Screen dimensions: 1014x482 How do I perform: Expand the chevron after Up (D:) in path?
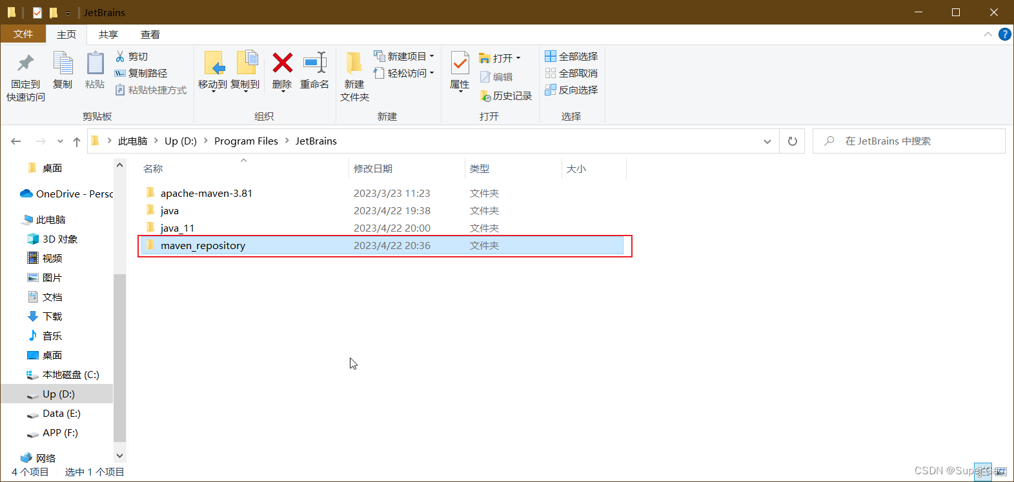206,141
